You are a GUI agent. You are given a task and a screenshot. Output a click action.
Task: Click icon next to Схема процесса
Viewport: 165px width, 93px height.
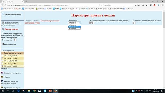click(3, 44)
